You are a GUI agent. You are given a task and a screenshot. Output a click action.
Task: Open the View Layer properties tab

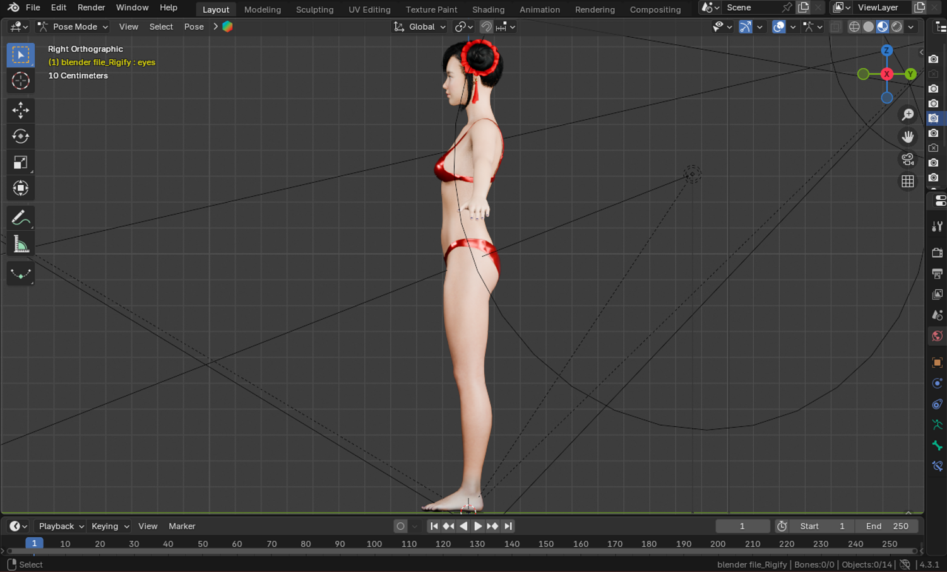937,295
